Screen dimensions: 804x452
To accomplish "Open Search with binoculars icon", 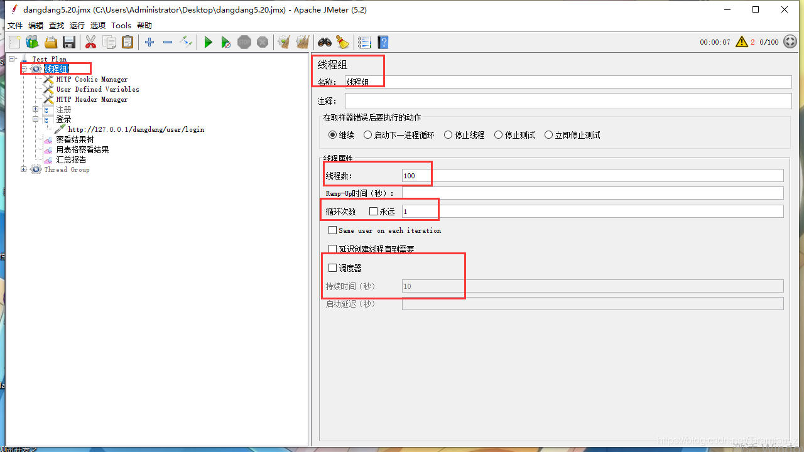I will pyautogui.click(x=324, y=42).
